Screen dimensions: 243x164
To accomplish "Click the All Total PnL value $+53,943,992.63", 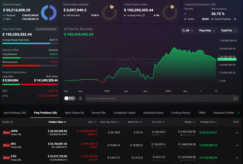I will tap(79, 35).
